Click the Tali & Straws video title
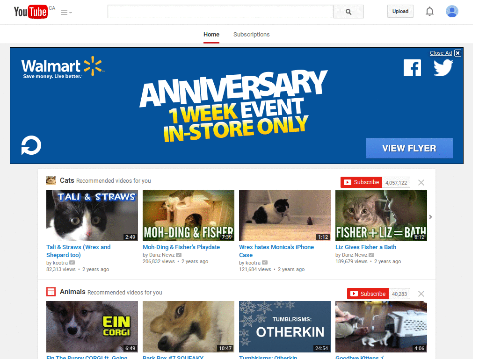This screenshot has height=359, width=479. click(x=79, y=251)
